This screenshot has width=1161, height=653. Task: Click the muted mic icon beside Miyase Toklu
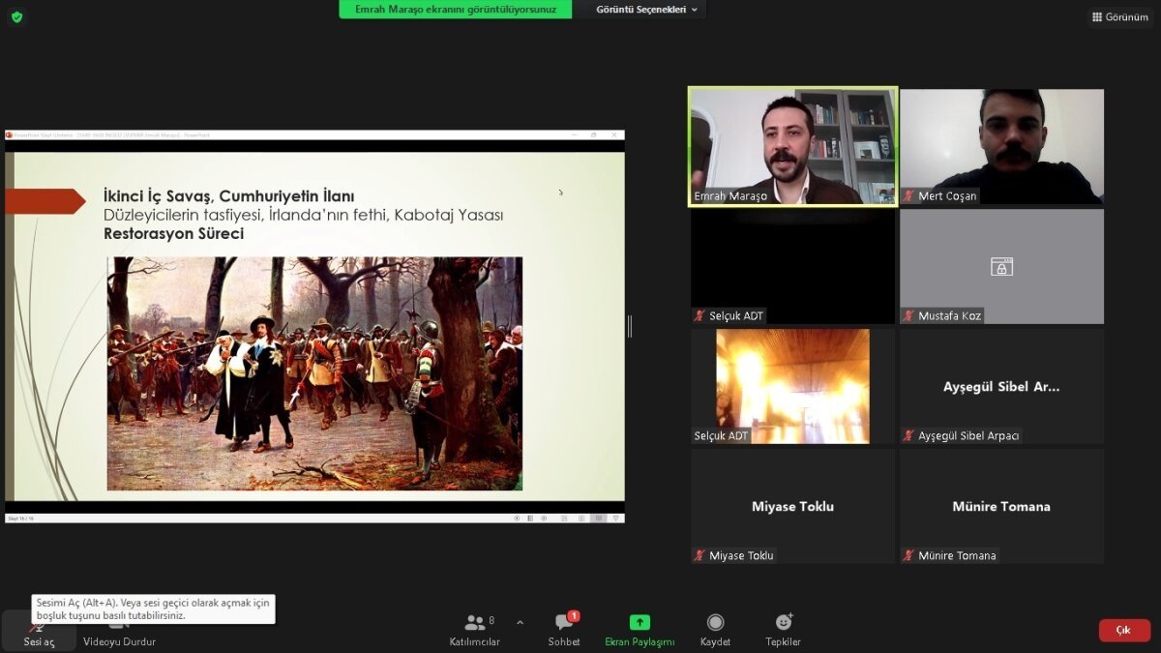(x=700, y=555)
